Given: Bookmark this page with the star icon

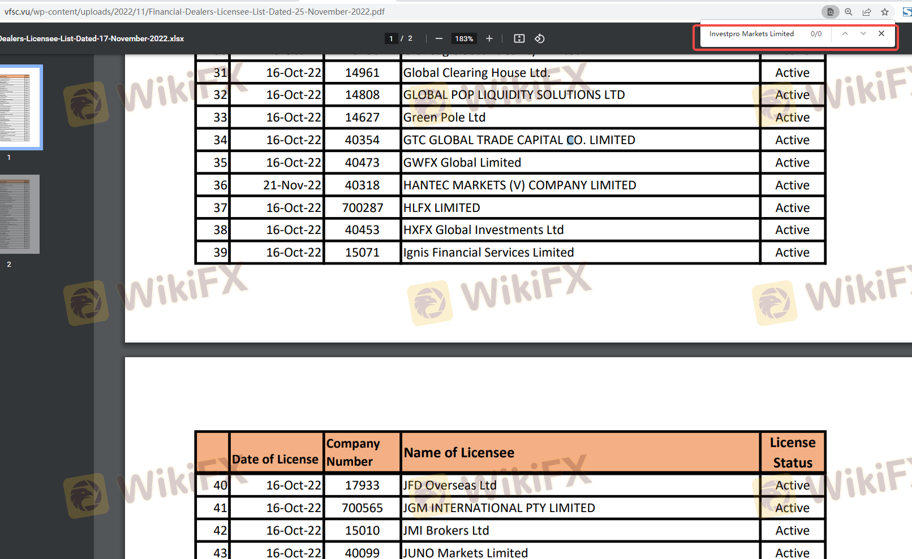Looking at the screenshot, I should coord(885,12).
